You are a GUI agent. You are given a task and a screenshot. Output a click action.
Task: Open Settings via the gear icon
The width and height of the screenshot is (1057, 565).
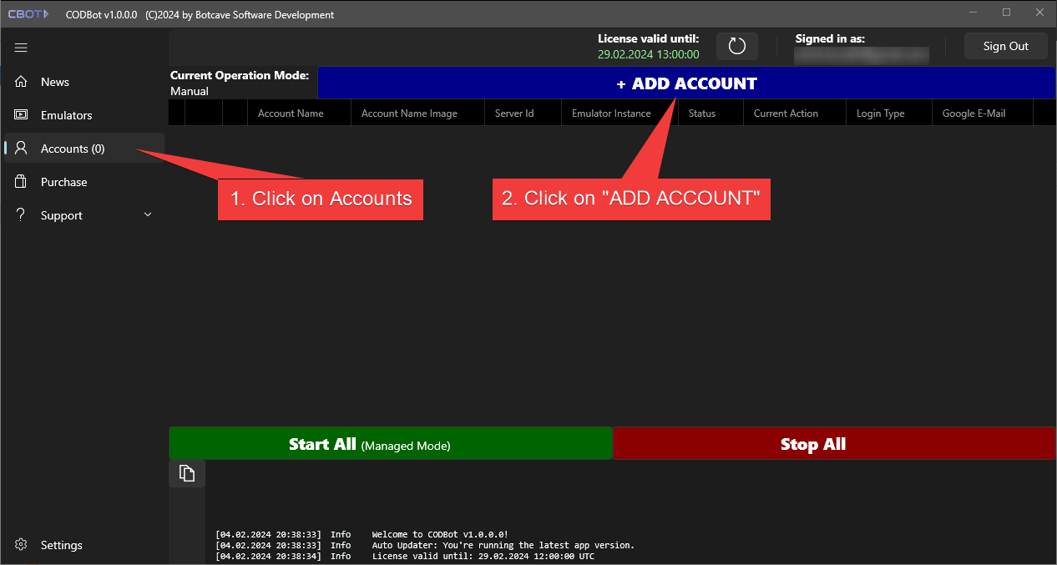[20, 545]
